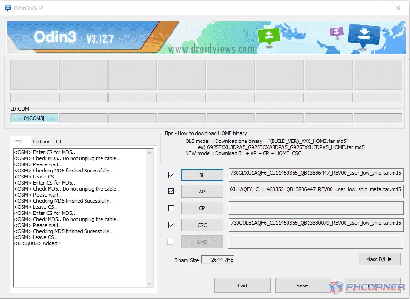Click the empty CP file path field

point(316,208)
